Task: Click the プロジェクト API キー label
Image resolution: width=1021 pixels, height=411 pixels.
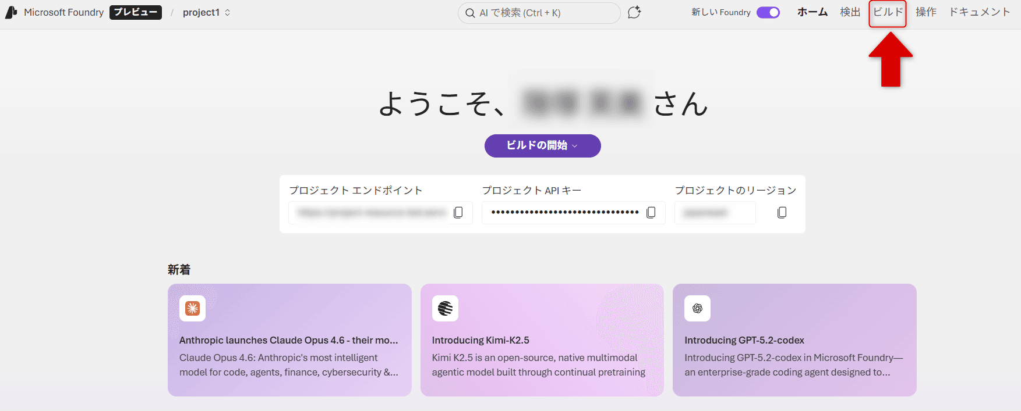Action: point(532,190)
